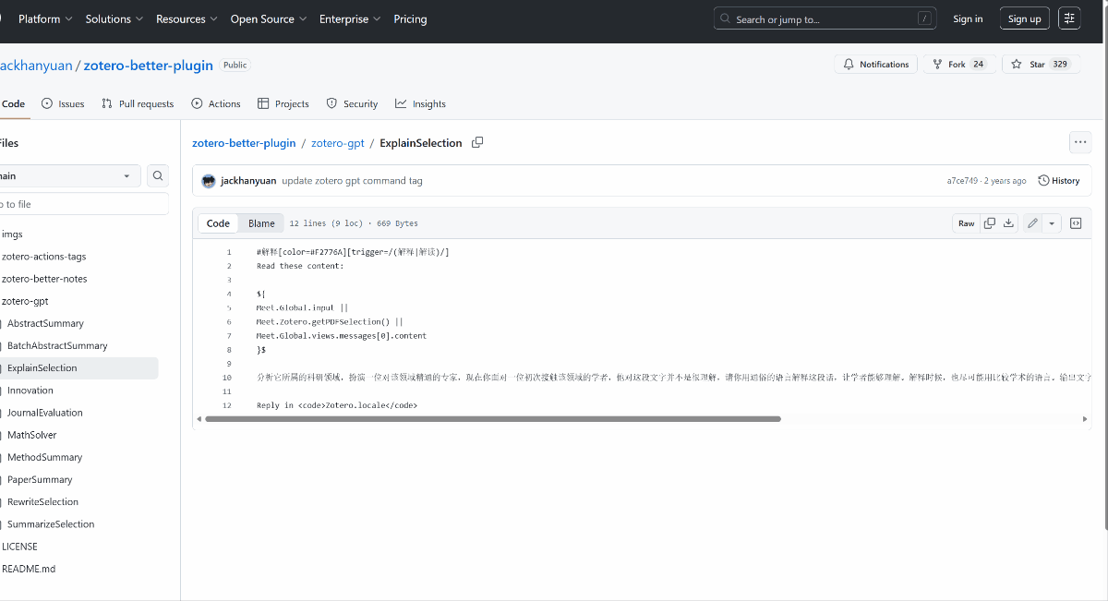1108x601 pixels.
Task: Open the more file actions ellipsis button
Action: coord(1080,142)
